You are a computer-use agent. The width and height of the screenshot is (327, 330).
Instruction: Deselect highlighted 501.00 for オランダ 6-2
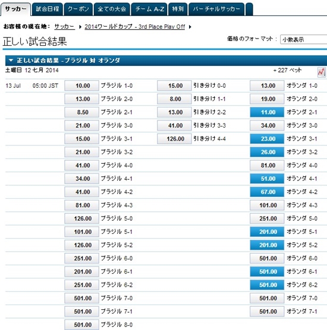coord(267,284)
